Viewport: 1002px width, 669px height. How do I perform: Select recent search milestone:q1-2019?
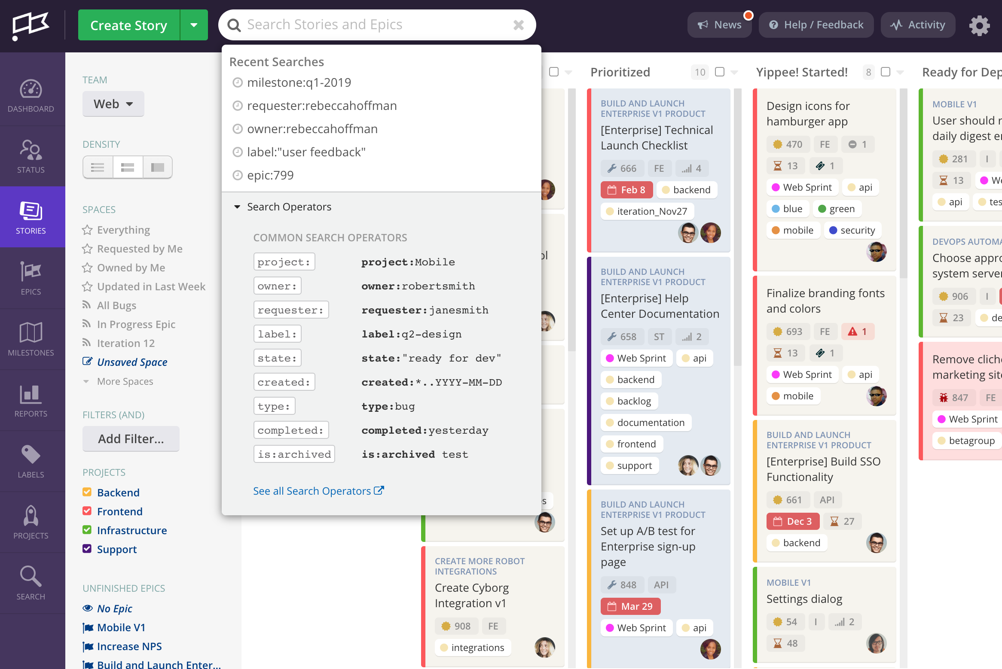tap(299, 82)
